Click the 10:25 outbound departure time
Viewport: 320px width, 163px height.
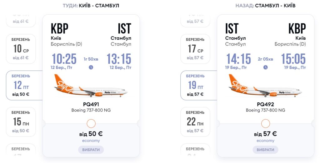[x=64, y=59]
